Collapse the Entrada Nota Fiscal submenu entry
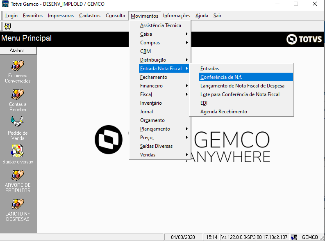 (164, 69)
